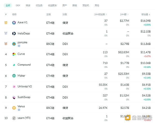Viewport: 155px width, 123px height.
Task: Click Uniswap V2 locked value $6.91B
Action: pos(146,85)
